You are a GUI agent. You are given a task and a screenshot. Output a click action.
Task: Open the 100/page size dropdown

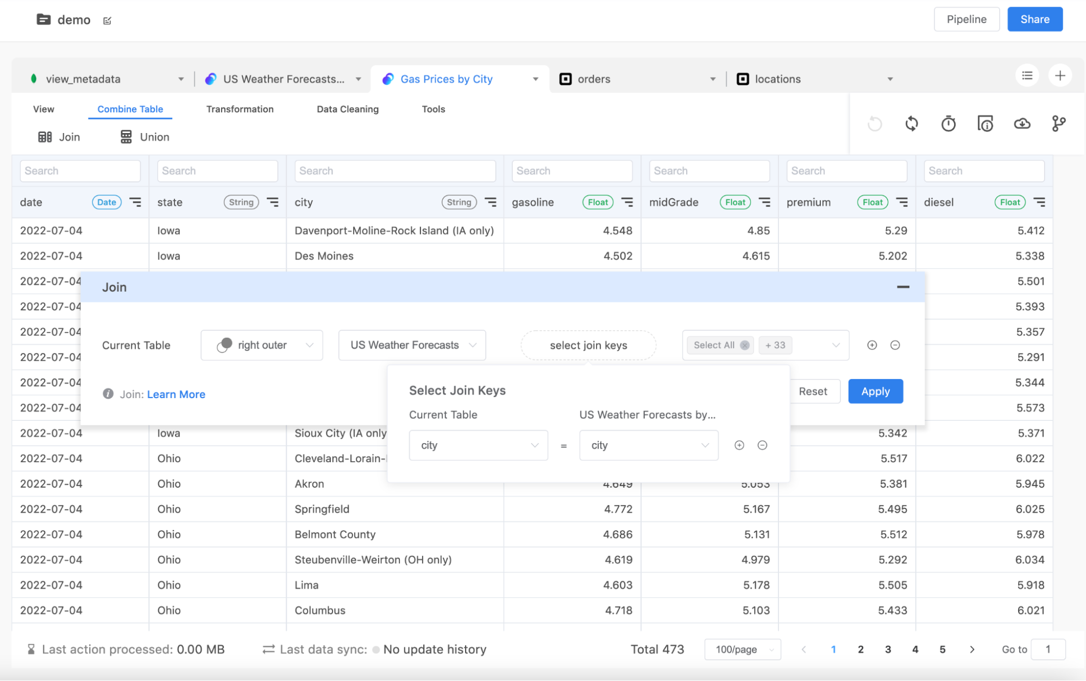point(742,650)
